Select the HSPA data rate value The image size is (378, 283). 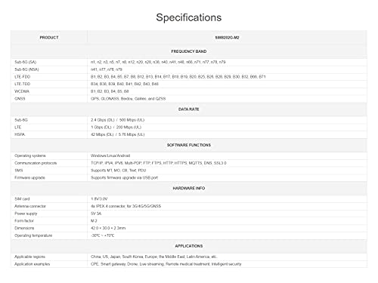(x=117, y=134)
